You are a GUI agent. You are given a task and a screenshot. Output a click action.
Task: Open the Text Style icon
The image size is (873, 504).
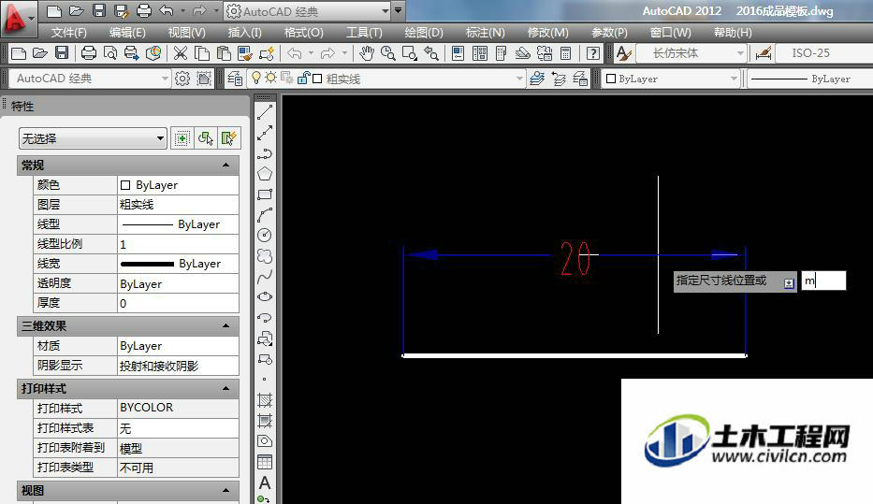(623, 53)
